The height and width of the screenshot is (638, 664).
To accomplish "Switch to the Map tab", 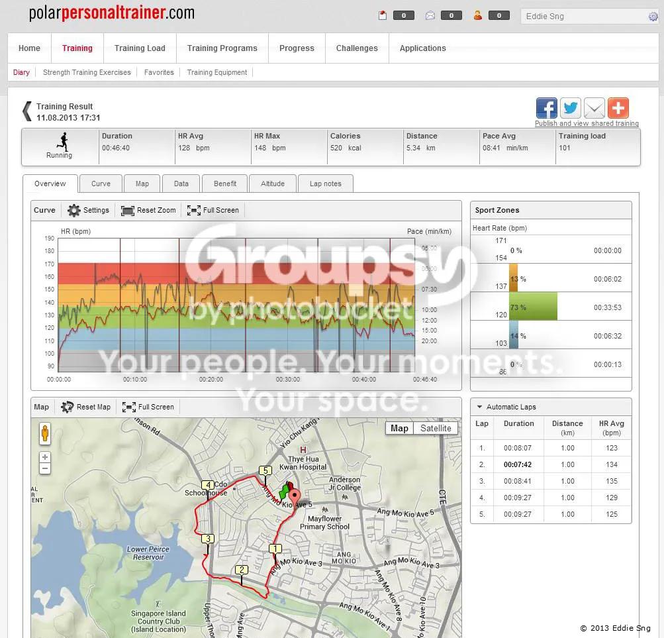I will (x=142, y=184).
